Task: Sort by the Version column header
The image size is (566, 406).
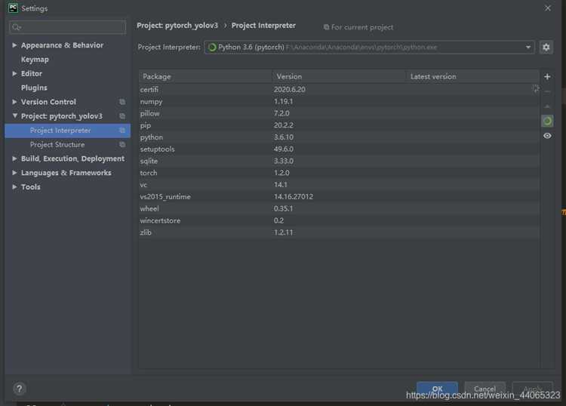Action: point(339,76)
